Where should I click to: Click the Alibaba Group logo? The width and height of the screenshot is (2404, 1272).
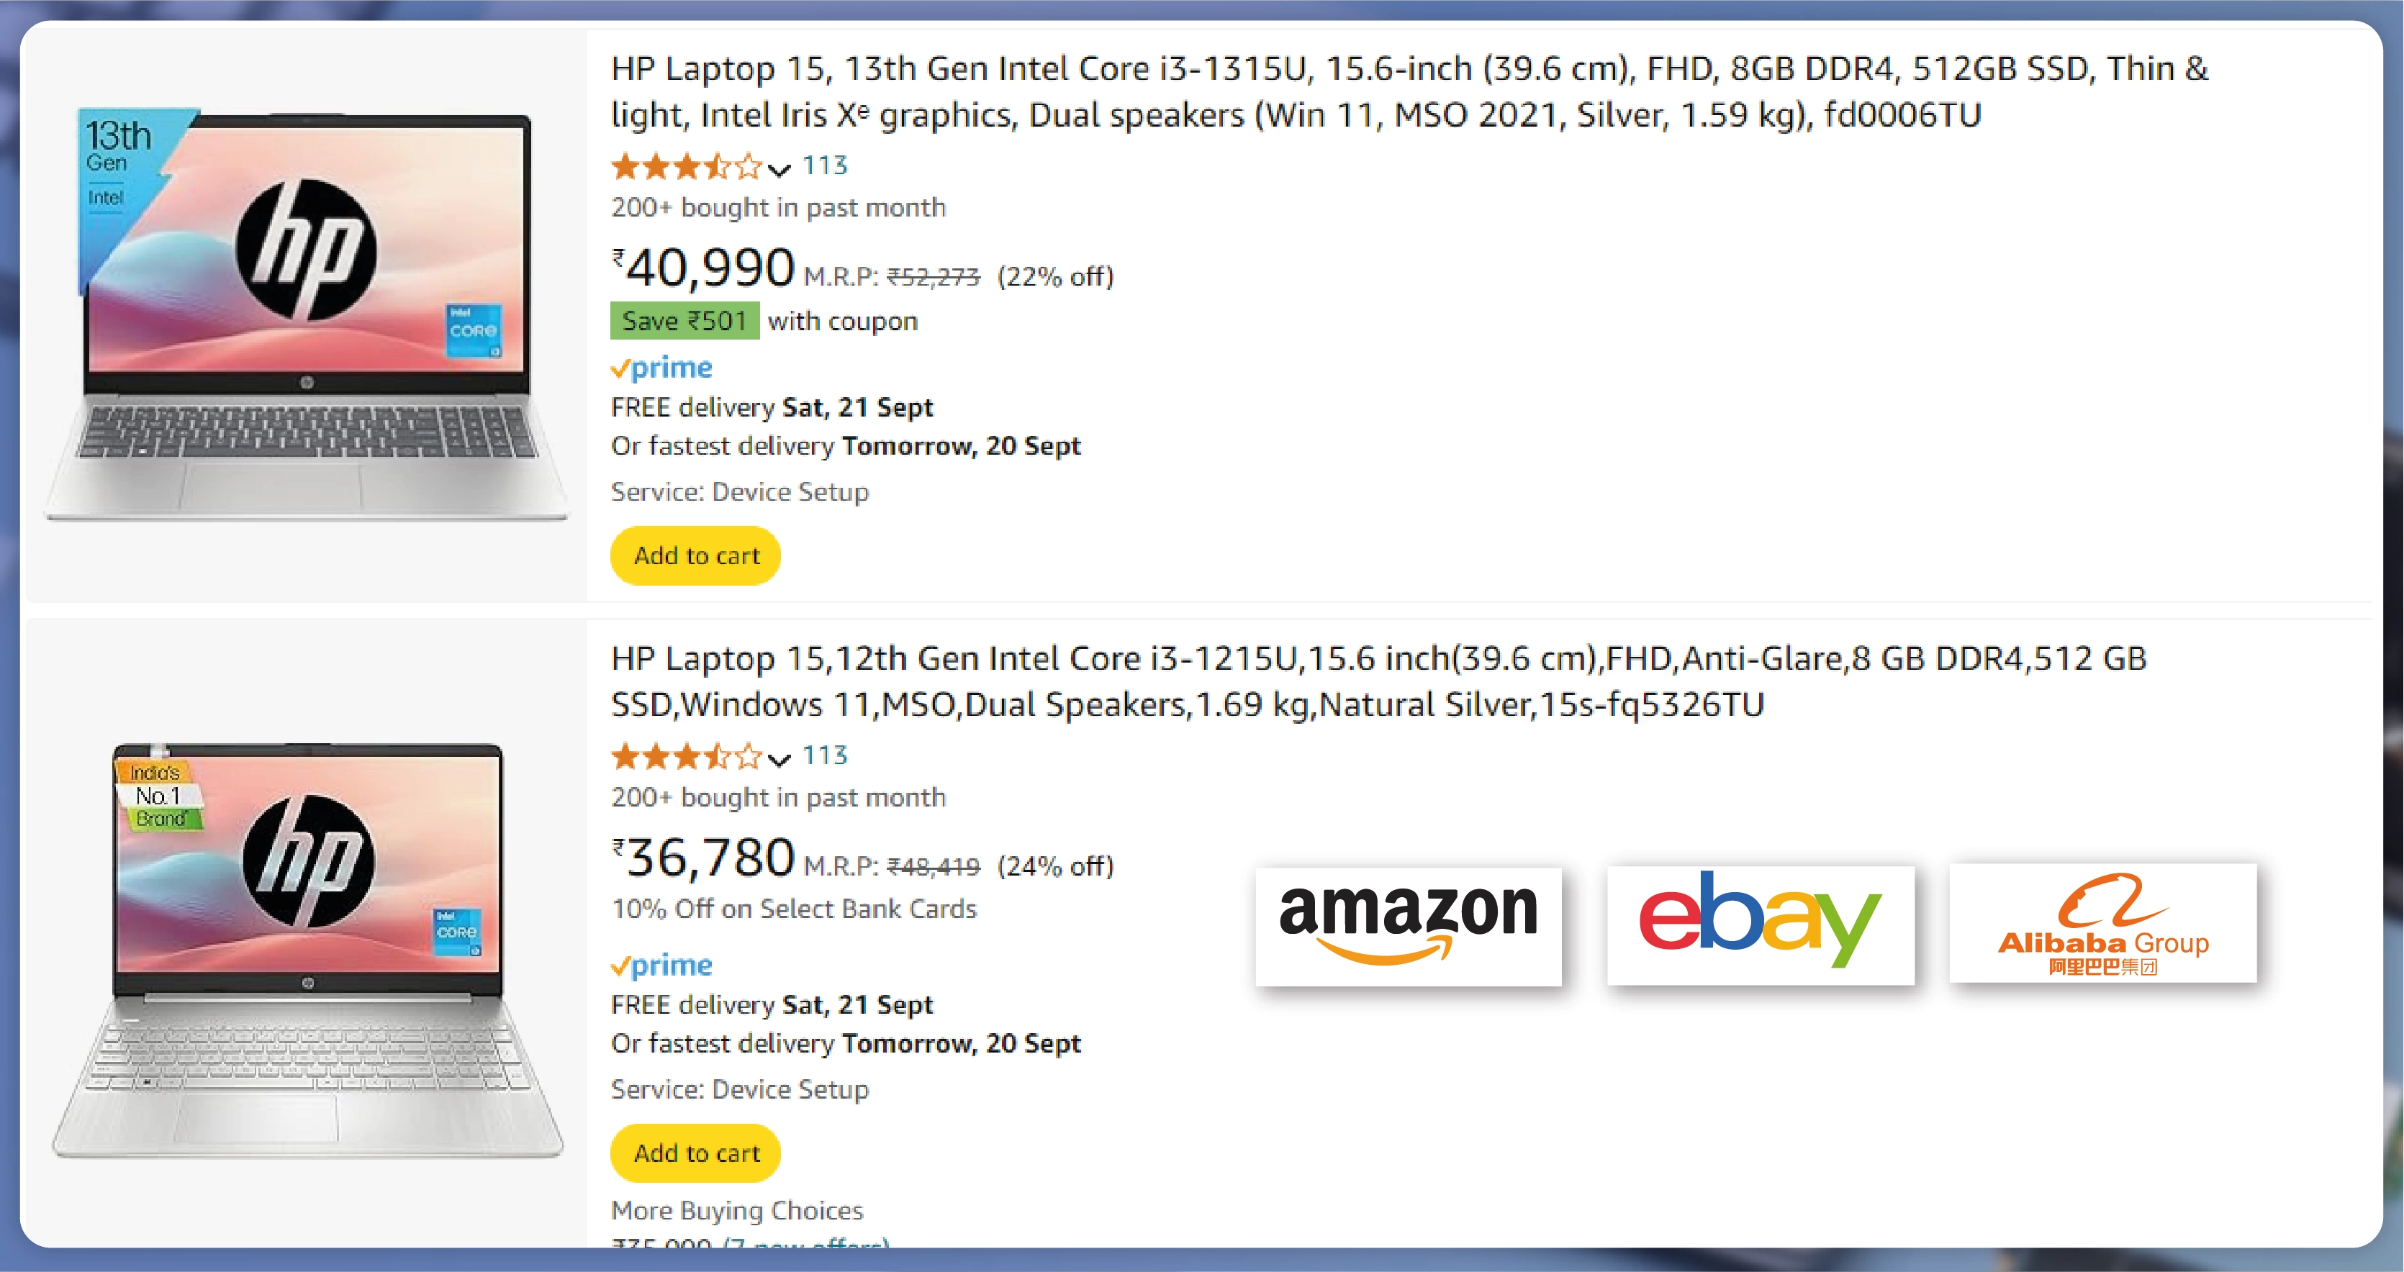coord(2102,922)
